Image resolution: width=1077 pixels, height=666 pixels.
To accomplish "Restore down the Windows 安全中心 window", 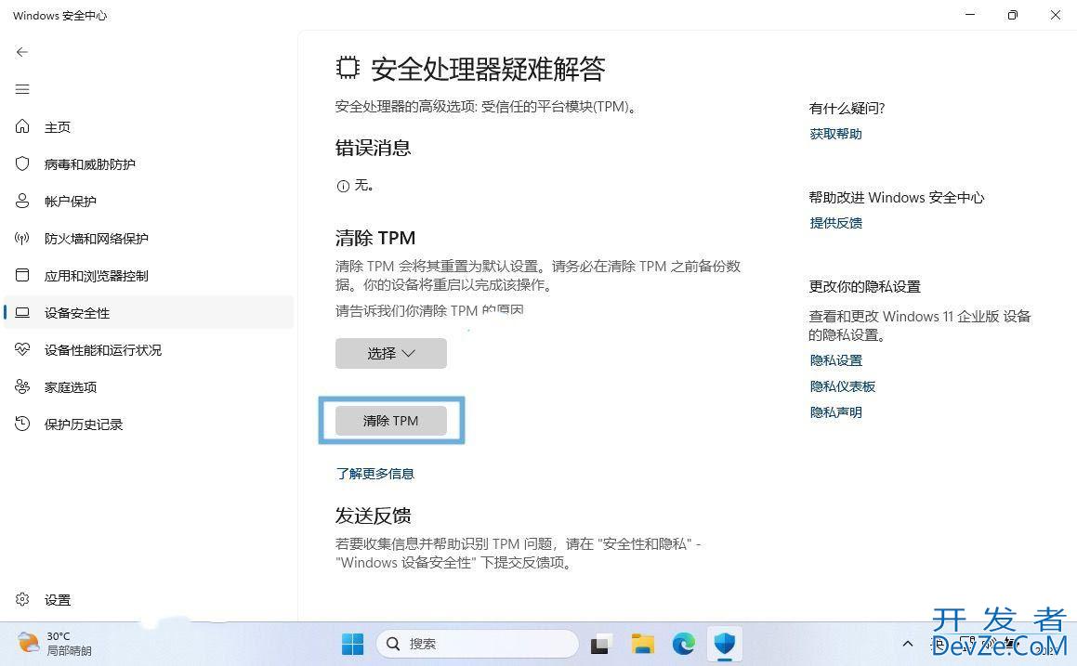I will click(1013, 15).
